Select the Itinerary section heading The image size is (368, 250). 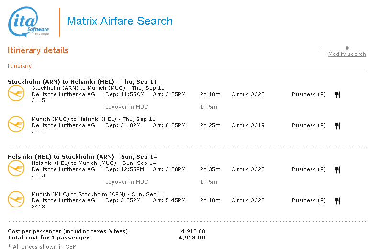(x=20, y=66)
